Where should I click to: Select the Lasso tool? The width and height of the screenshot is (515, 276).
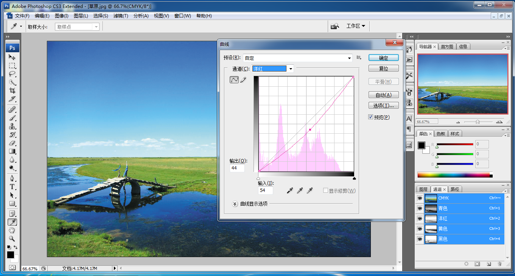[x=12, y=74]
